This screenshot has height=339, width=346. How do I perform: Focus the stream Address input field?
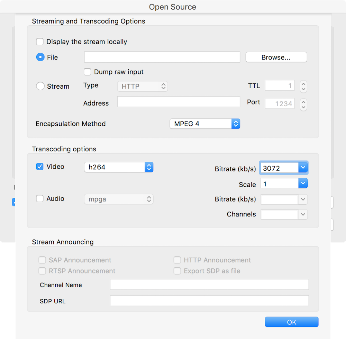tap(179, 101)
